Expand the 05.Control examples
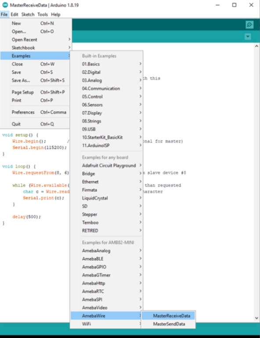Image resolution: width=260 pixels, height=338 pixels. [107, 97]
